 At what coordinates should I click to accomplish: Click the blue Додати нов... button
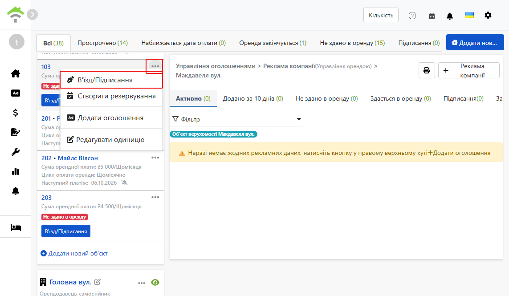tap(475, 43)
